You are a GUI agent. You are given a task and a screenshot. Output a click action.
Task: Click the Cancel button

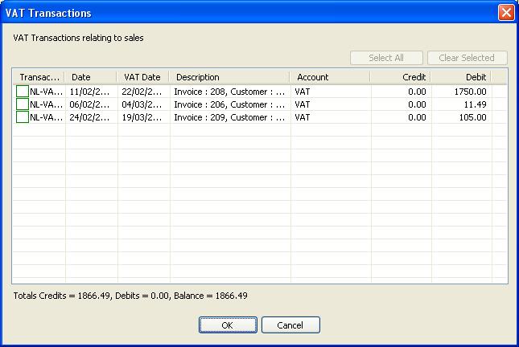coord(290,325)
